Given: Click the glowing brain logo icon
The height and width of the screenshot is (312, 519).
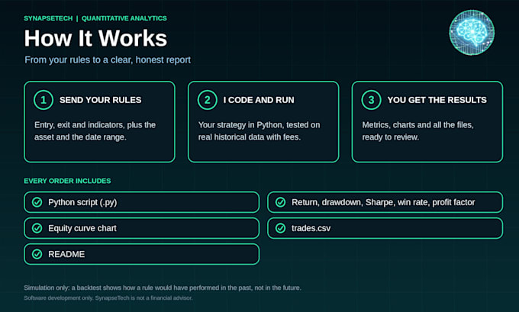Looking at the screenshot, I should (472, 33).
